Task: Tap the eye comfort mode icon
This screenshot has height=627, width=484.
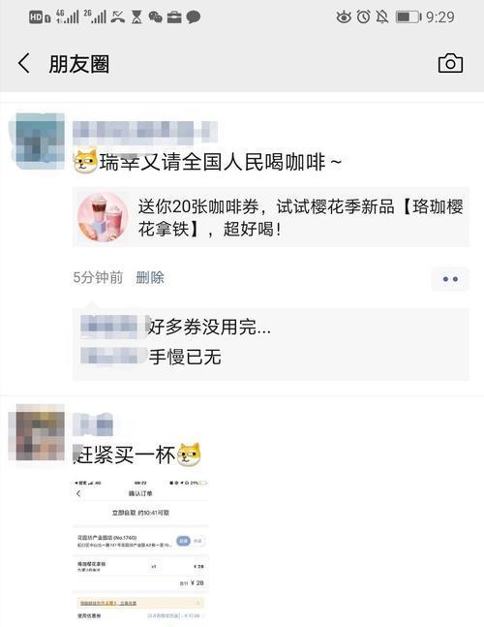Action: pyautogui.click(x=344, y=16)
